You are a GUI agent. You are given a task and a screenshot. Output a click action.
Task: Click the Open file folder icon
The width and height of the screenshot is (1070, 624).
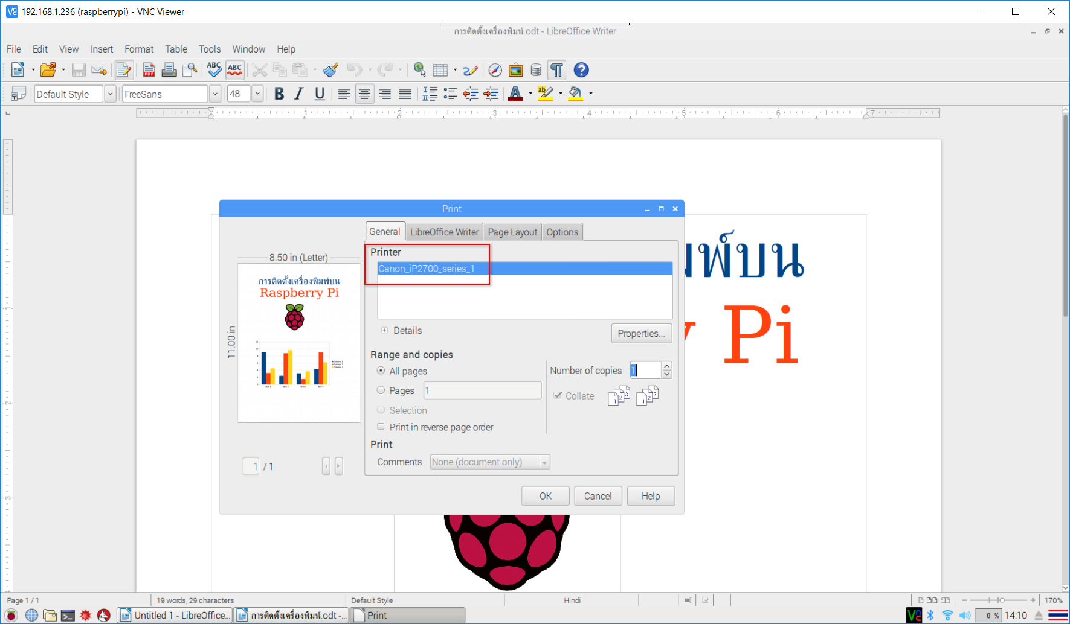[48, 70]
